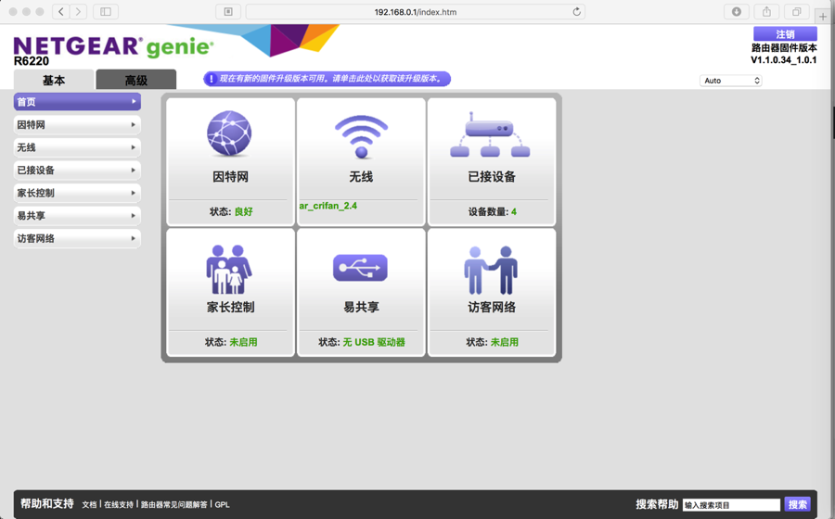Select 首页 in the sidebar menu
Viewport: 835px width, 519px height.
[77, 102]
